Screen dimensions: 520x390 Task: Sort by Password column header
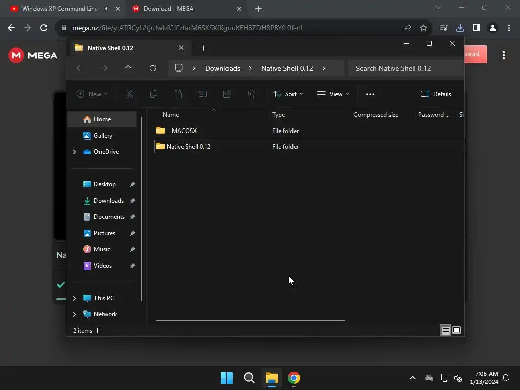coord(435,115)
